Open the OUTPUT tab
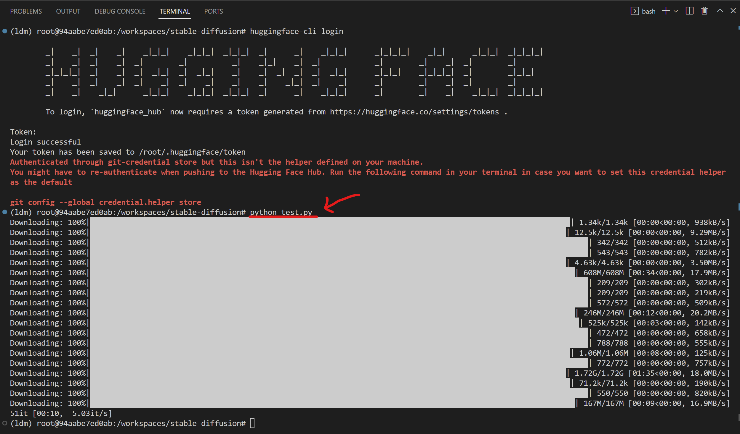Screen dimensions: 740x434 pyautogui.click(x=68, y=11)
